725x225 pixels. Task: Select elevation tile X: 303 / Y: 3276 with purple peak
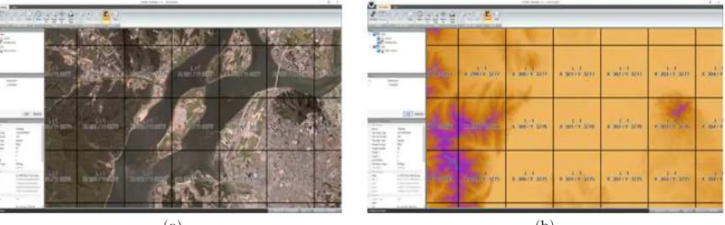tap(672, 124)
